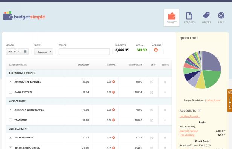Click red icon beside Transfers actual
232x149 pixels.
(x=114, y=120)
